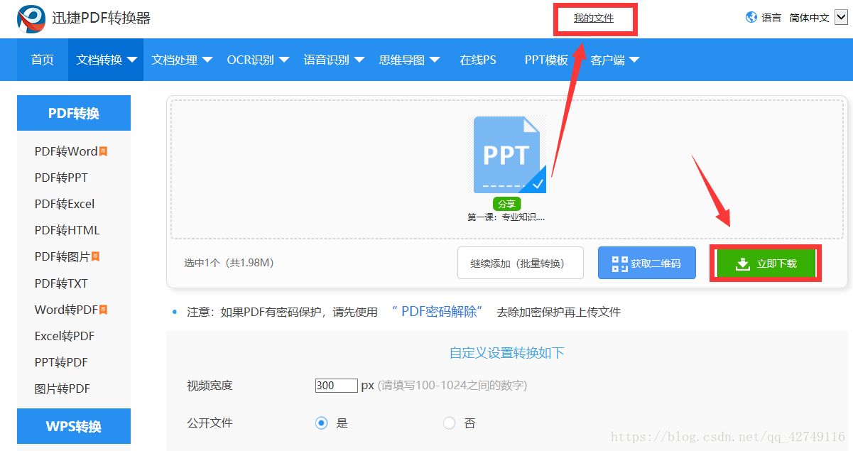Select 否 radio for 公开文件
The width and height of the screenshot is (853, 451).
pos(449,423)
